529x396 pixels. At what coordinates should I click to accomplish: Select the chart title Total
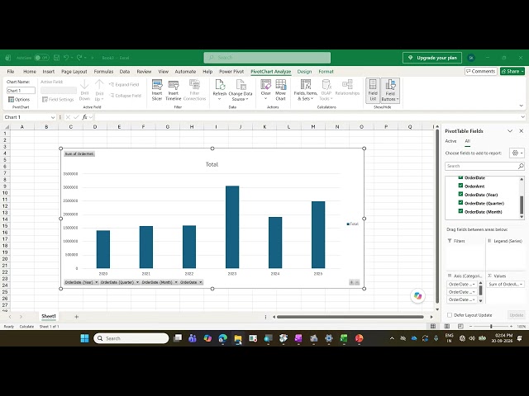(212, 164)
